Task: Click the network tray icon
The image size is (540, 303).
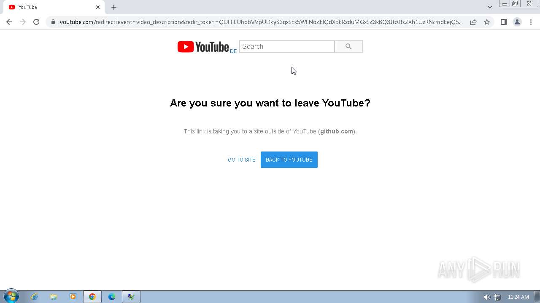Action: coord(497,297)
